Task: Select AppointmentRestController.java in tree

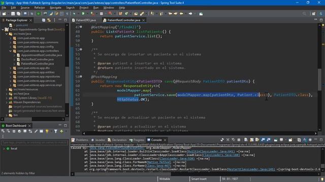Action: pyautogui.click(x=41, y=55)
